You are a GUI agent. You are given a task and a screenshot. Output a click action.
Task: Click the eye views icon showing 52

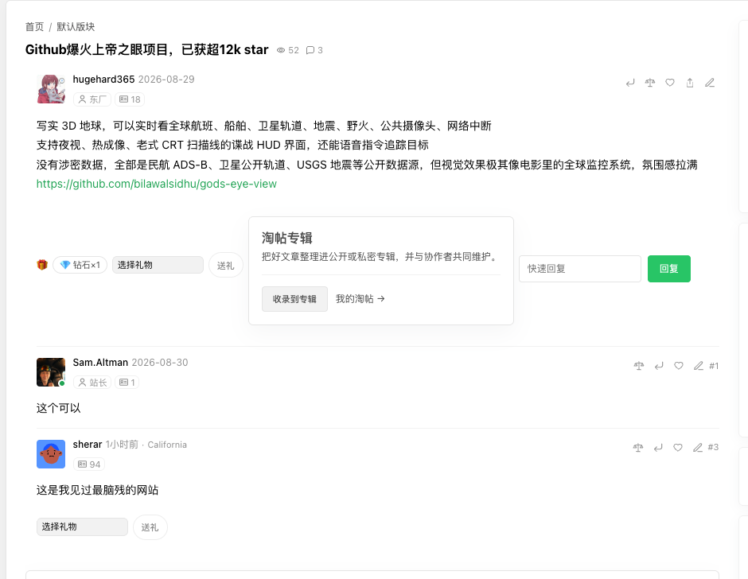281,50
